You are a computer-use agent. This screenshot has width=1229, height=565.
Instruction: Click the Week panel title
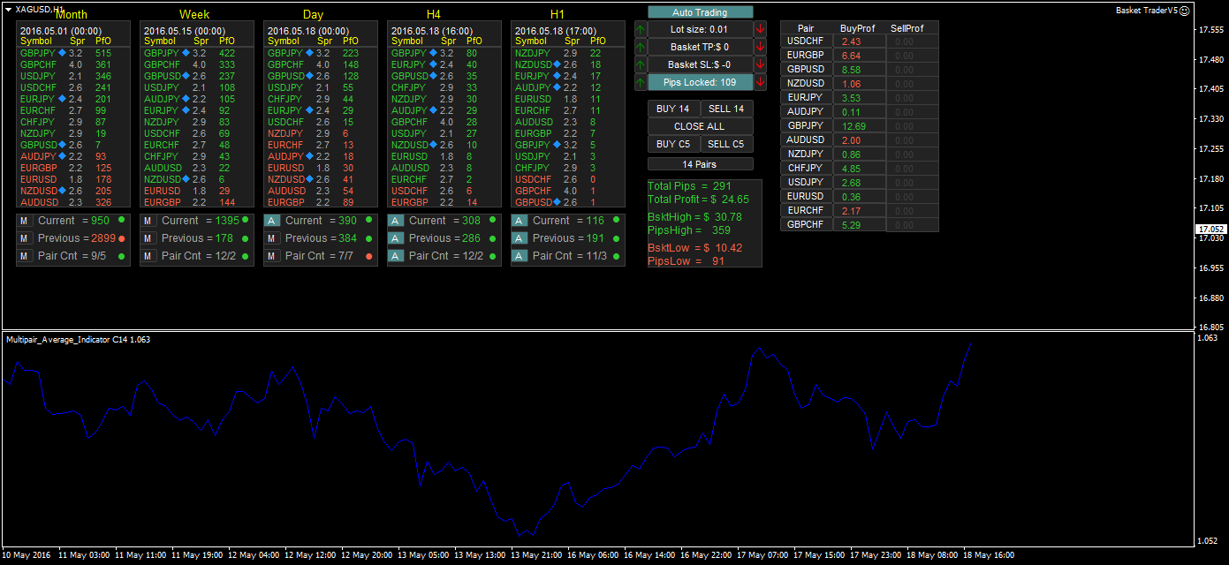tap(194, 15)
